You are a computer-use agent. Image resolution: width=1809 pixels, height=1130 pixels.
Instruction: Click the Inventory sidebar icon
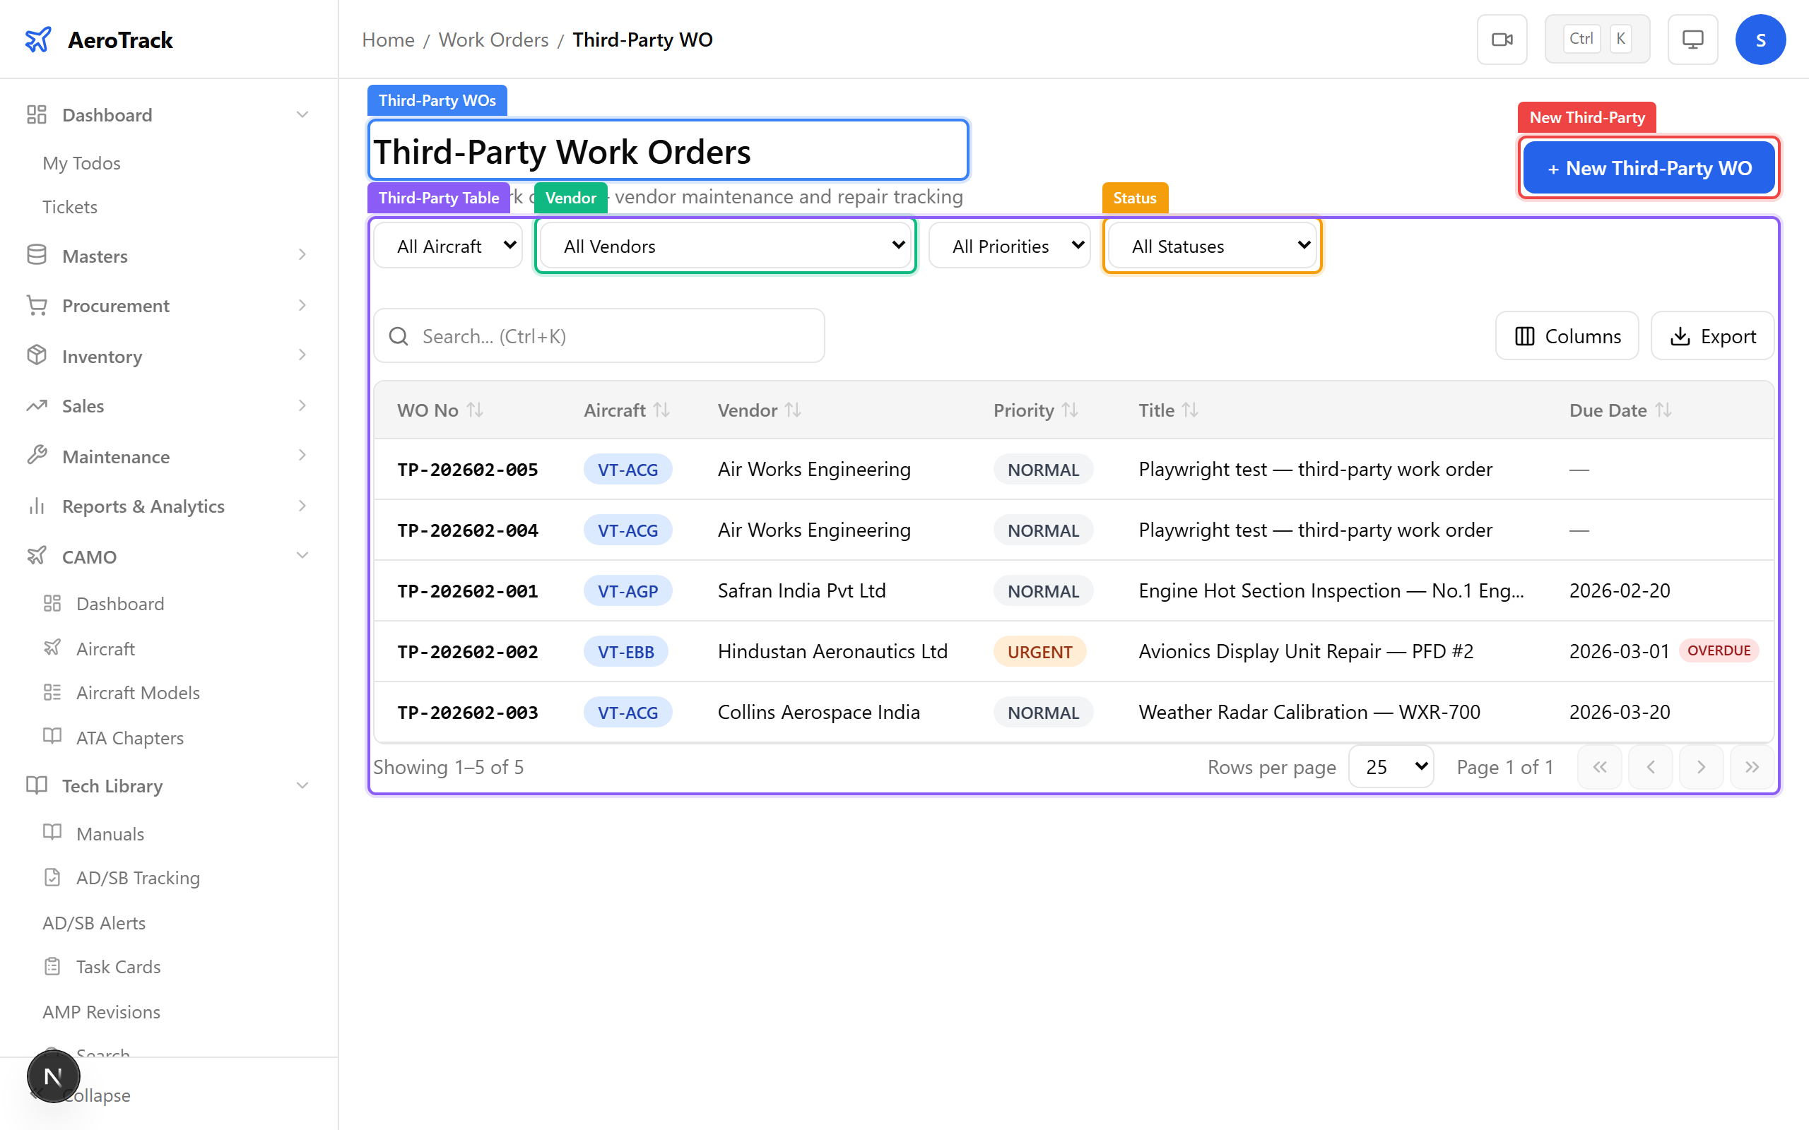click(x=37, y=356)
